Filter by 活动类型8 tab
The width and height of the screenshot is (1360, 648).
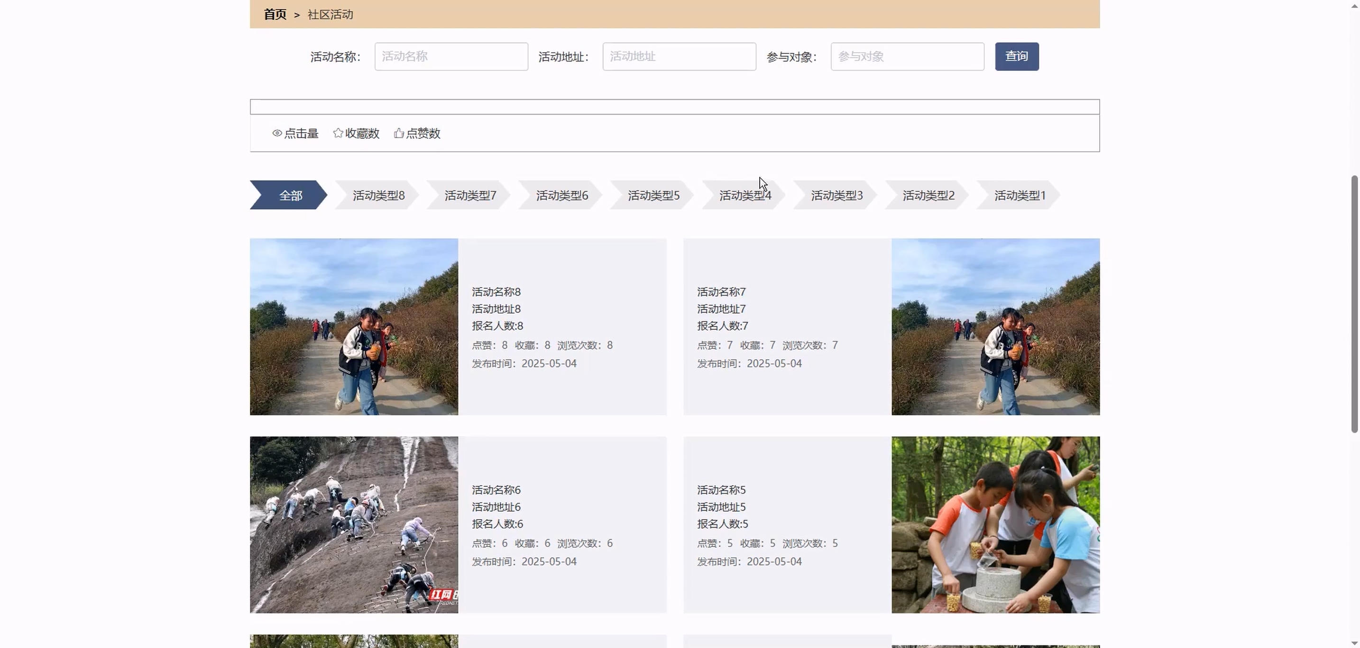pos(378,196)
